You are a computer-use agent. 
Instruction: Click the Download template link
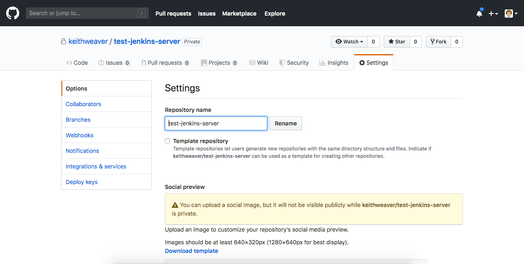coord(191,251)
